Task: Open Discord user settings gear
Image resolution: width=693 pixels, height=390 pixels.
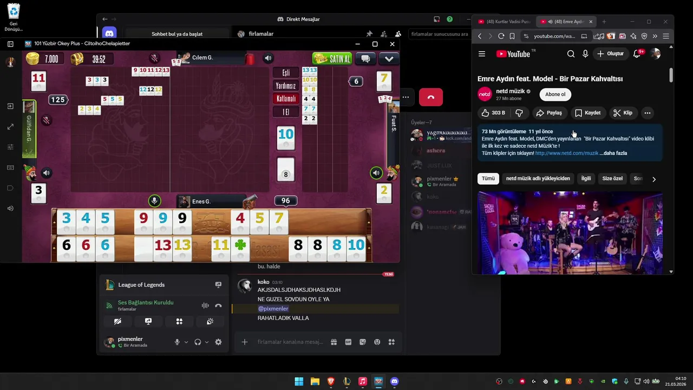Action: [218, 342]
